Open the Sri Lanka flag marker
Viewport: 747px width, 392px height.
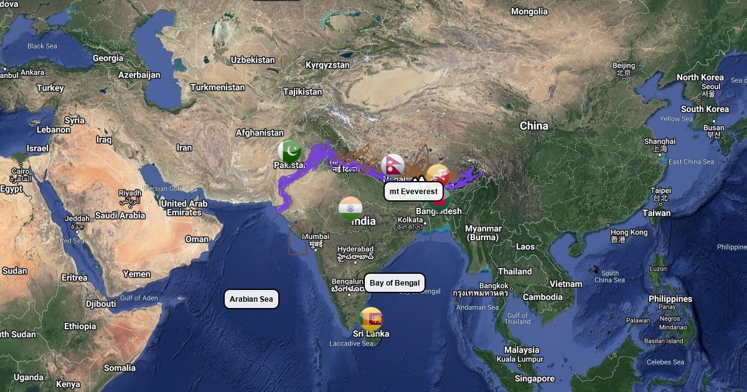[372, 319]
